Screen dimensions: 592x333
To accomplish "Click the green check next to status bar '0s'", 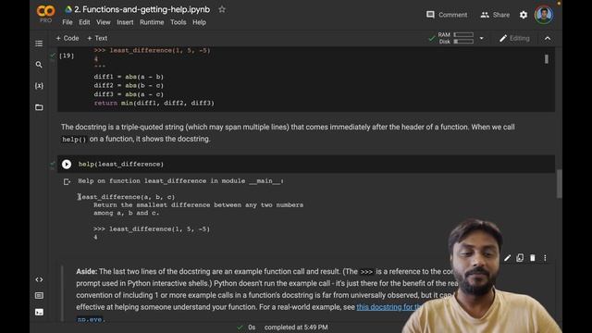I will pos(240,327).
